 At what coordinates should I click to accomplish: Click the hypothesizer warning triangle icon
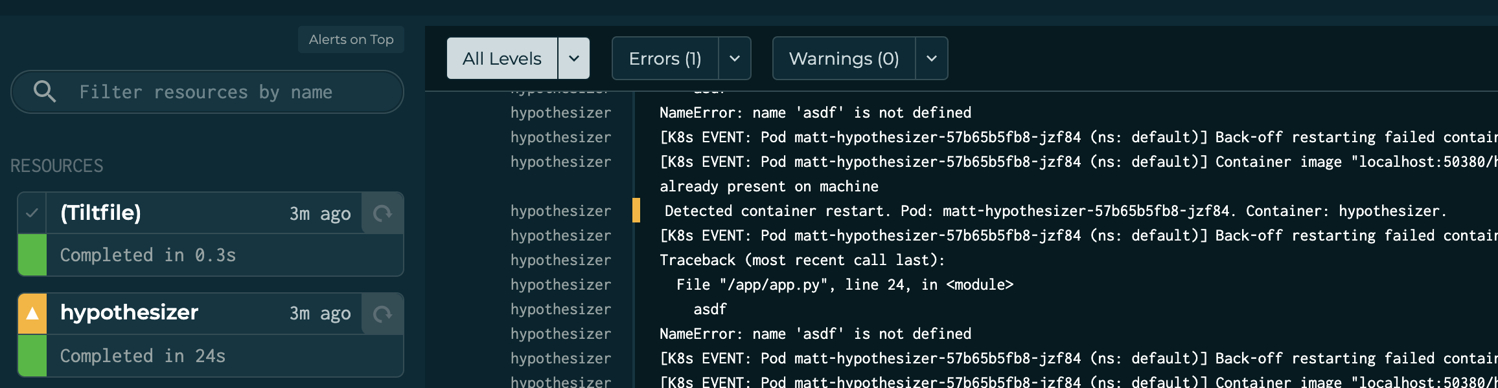coord(32,314)
